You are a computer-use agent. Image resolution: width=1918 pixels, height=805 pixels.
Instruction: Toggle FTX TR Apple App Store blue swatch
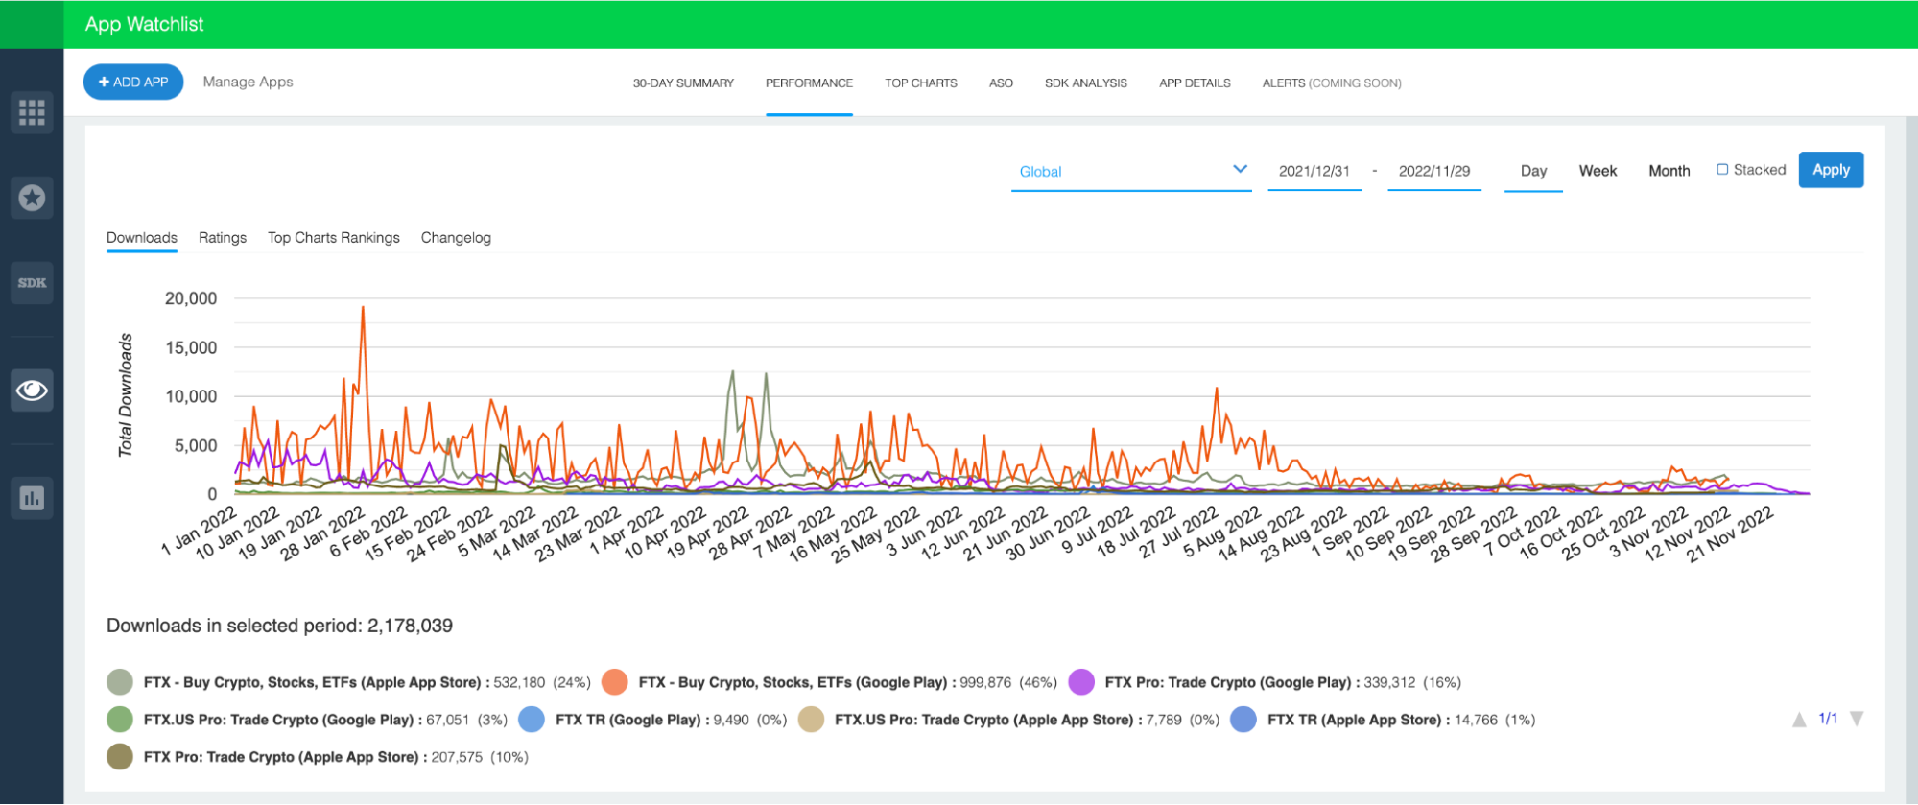point(1243,720)
